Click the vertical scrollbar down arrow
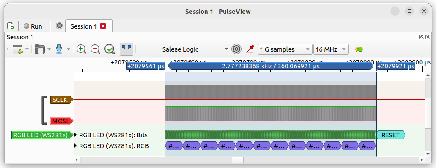436x168 pixels. pos(427,154)
